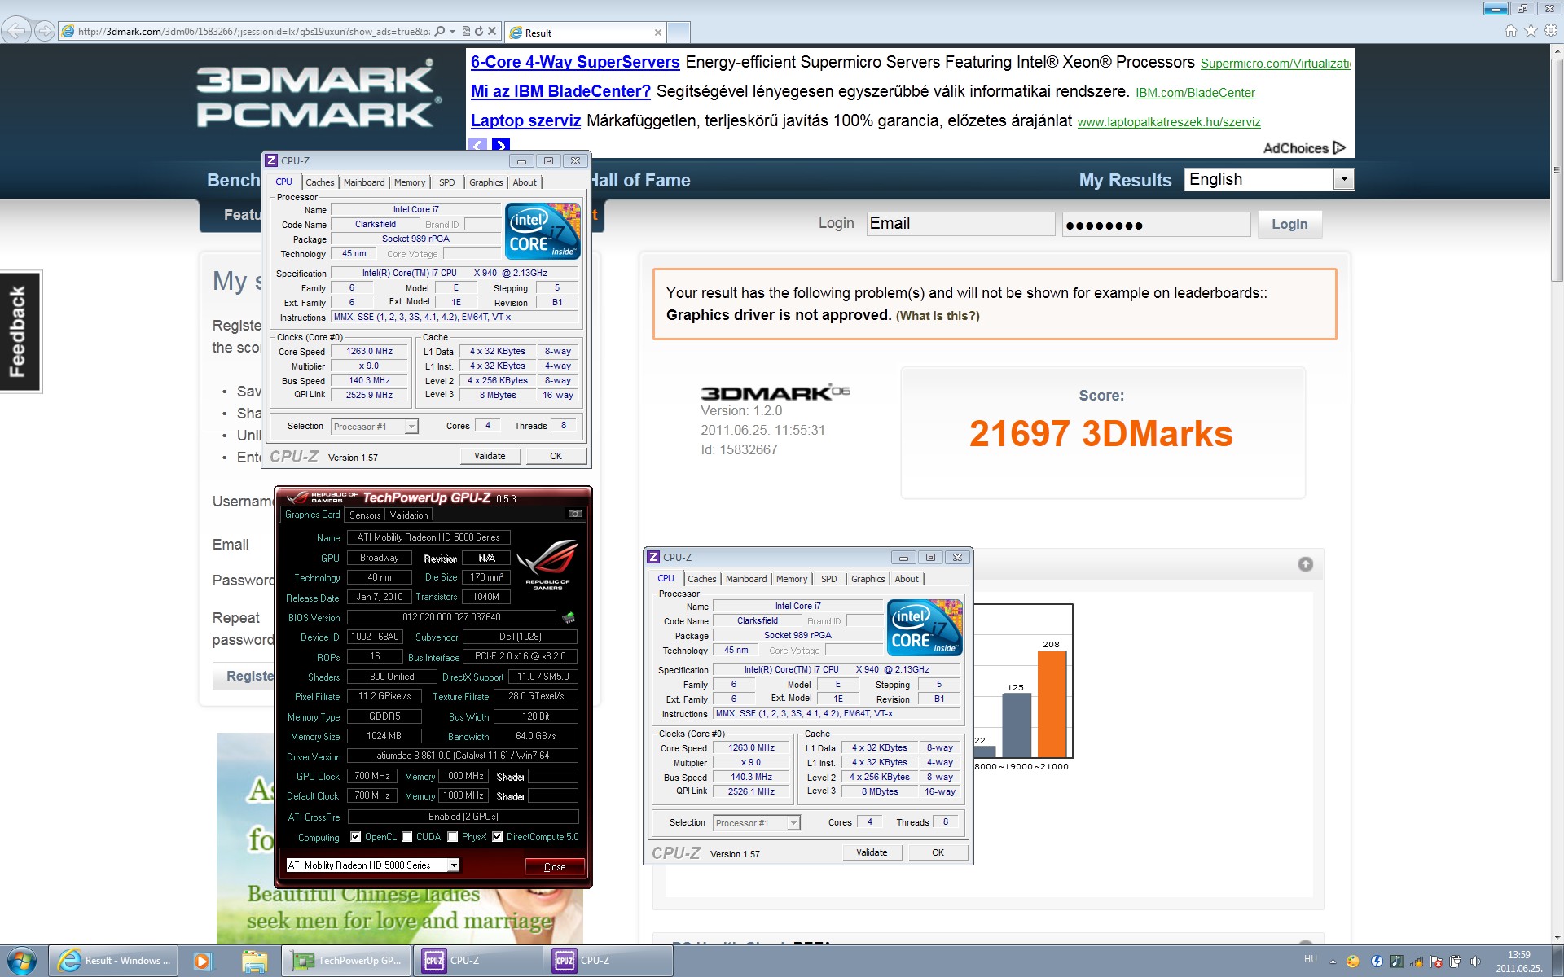The image size is (1564, 977).
Task: Open My Results navigation link
Action: point(1125,180)
